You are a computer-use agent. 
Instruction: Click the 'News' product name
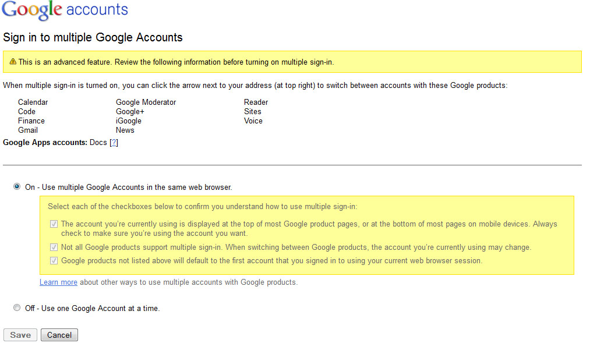(x=125, y=130)
